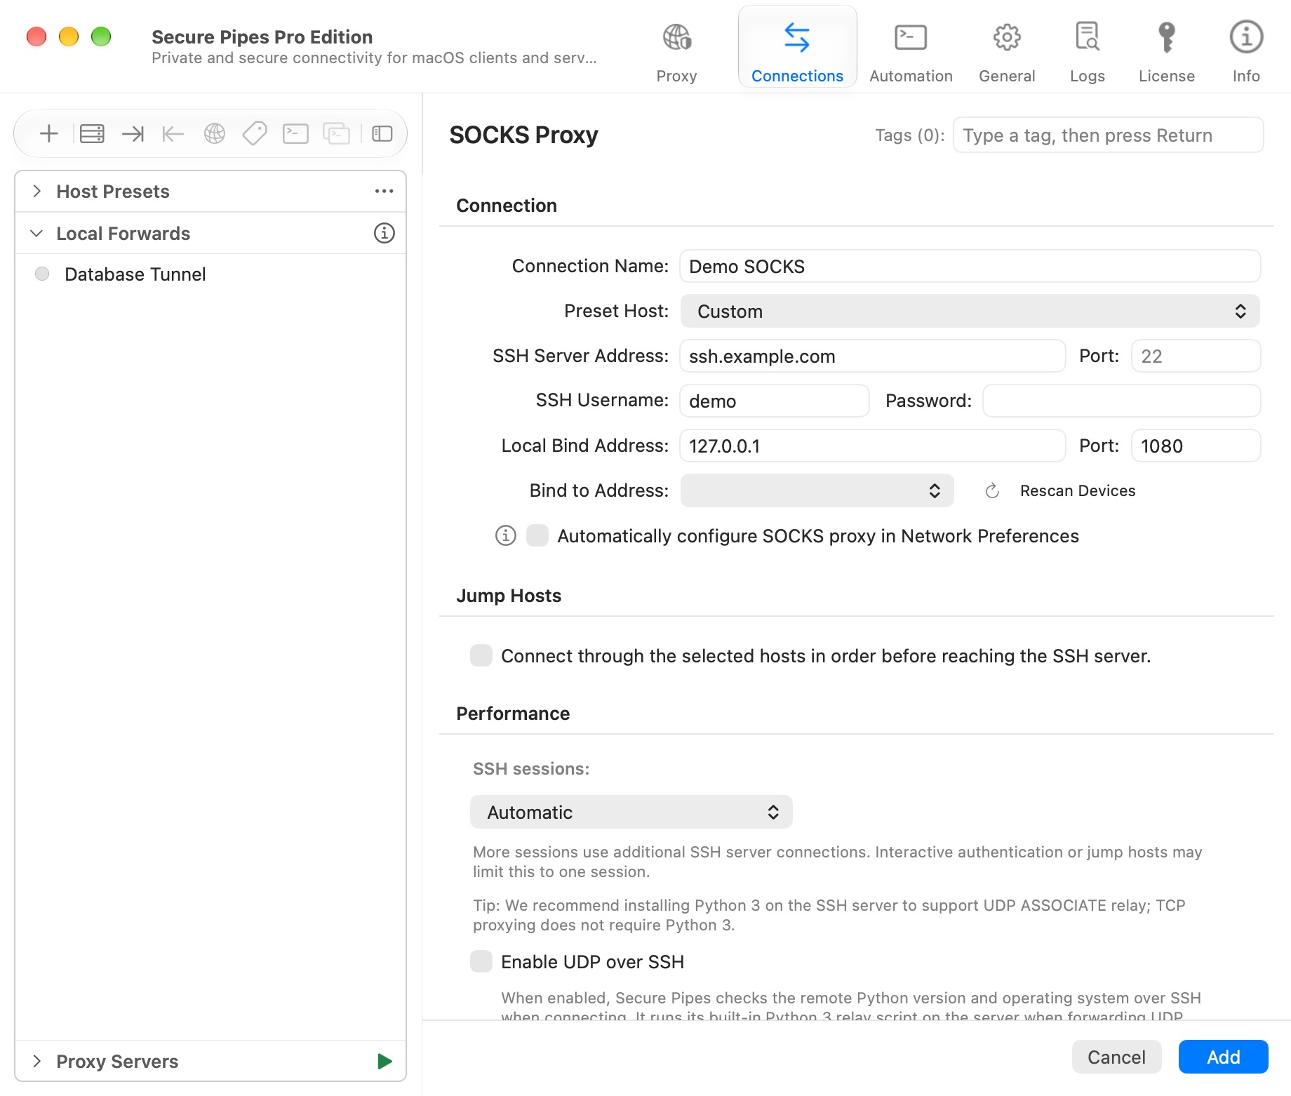Click the Tags input field
Image resolution: width=1291 pixels, height=1096 pixels.
click(1109, 135)
